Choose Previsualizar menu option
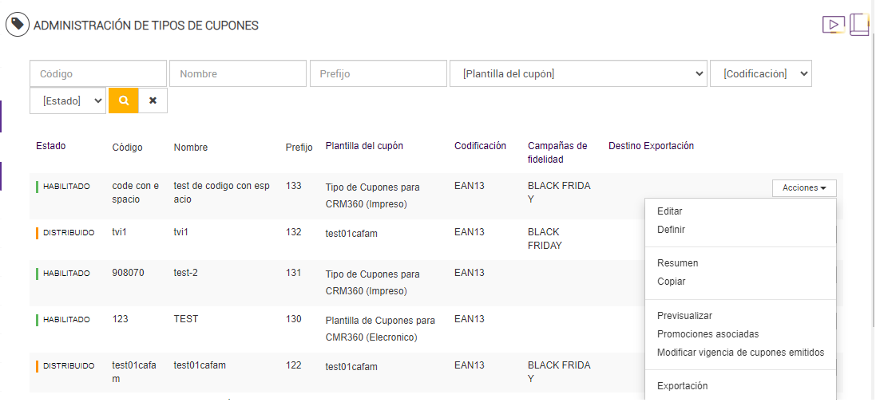This screenshot has width=876, height=414. coord(684,316)
